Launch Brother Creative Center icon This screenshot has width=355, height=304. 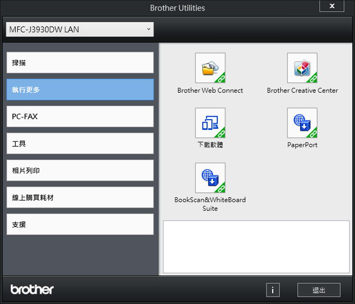(302, 68)
